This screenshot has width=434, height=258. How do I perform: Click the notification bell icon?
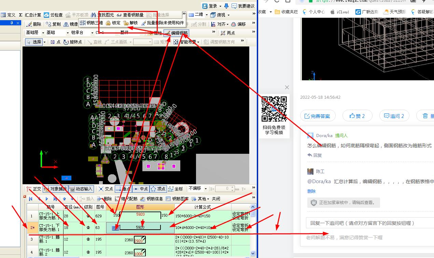[x=226, y=6]
